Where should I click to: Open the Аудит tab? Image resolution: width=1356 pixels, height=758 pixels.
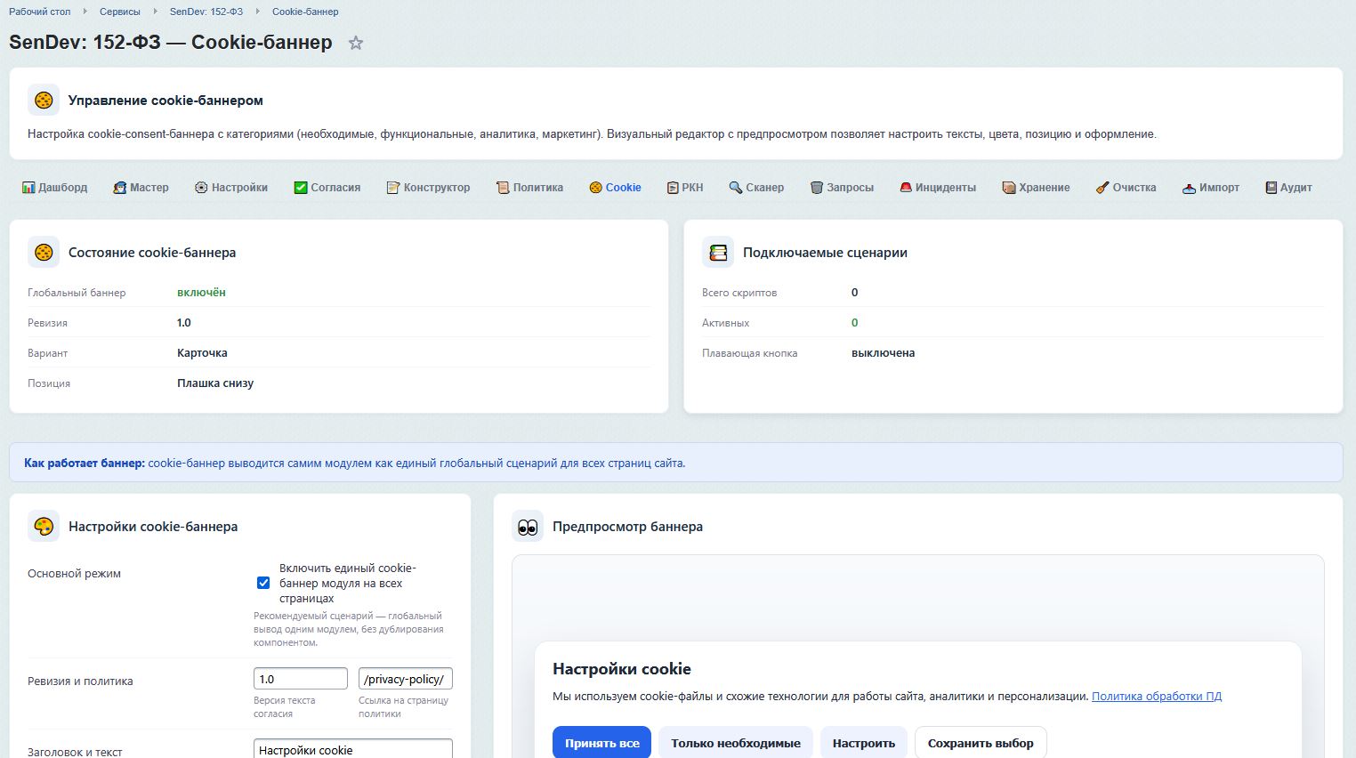pos(1288,188)
